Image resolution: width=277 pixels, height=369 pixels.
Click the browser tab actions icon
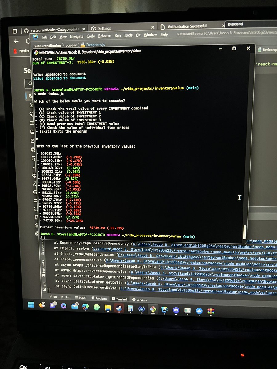[15, 31]
